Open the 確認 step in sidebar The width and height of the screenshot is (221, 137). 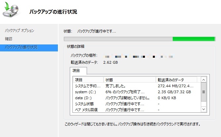point(9,39)
